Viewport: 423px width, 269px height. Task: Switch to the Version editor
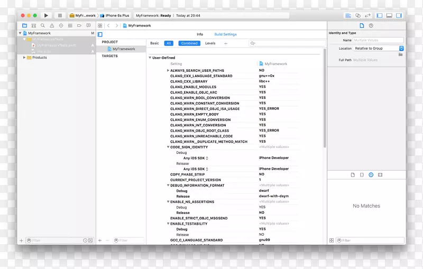367,16
